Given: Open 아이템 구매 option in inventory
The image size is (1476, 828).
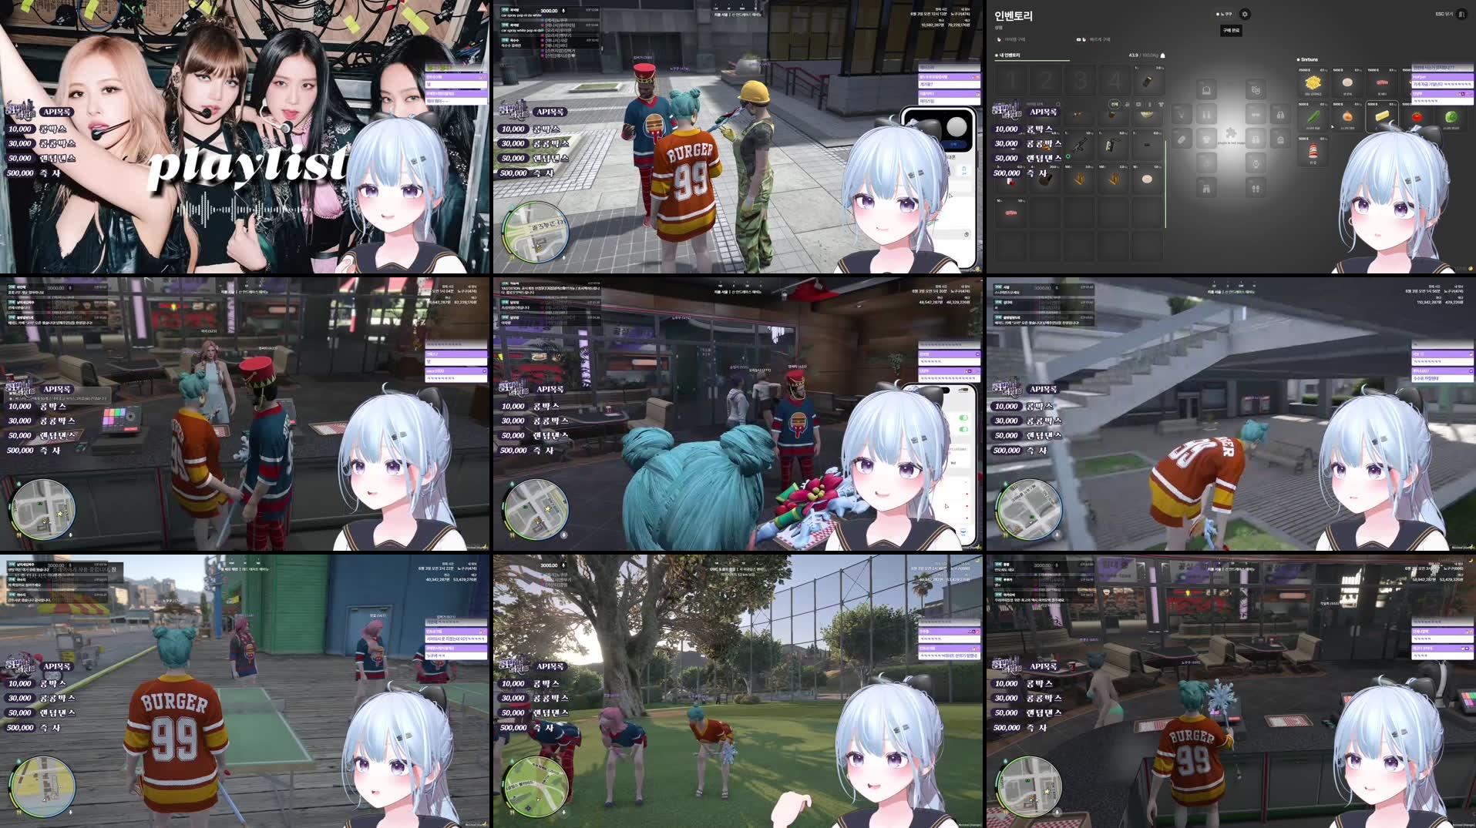Looking at the screenshot, I should point(1011,39).
